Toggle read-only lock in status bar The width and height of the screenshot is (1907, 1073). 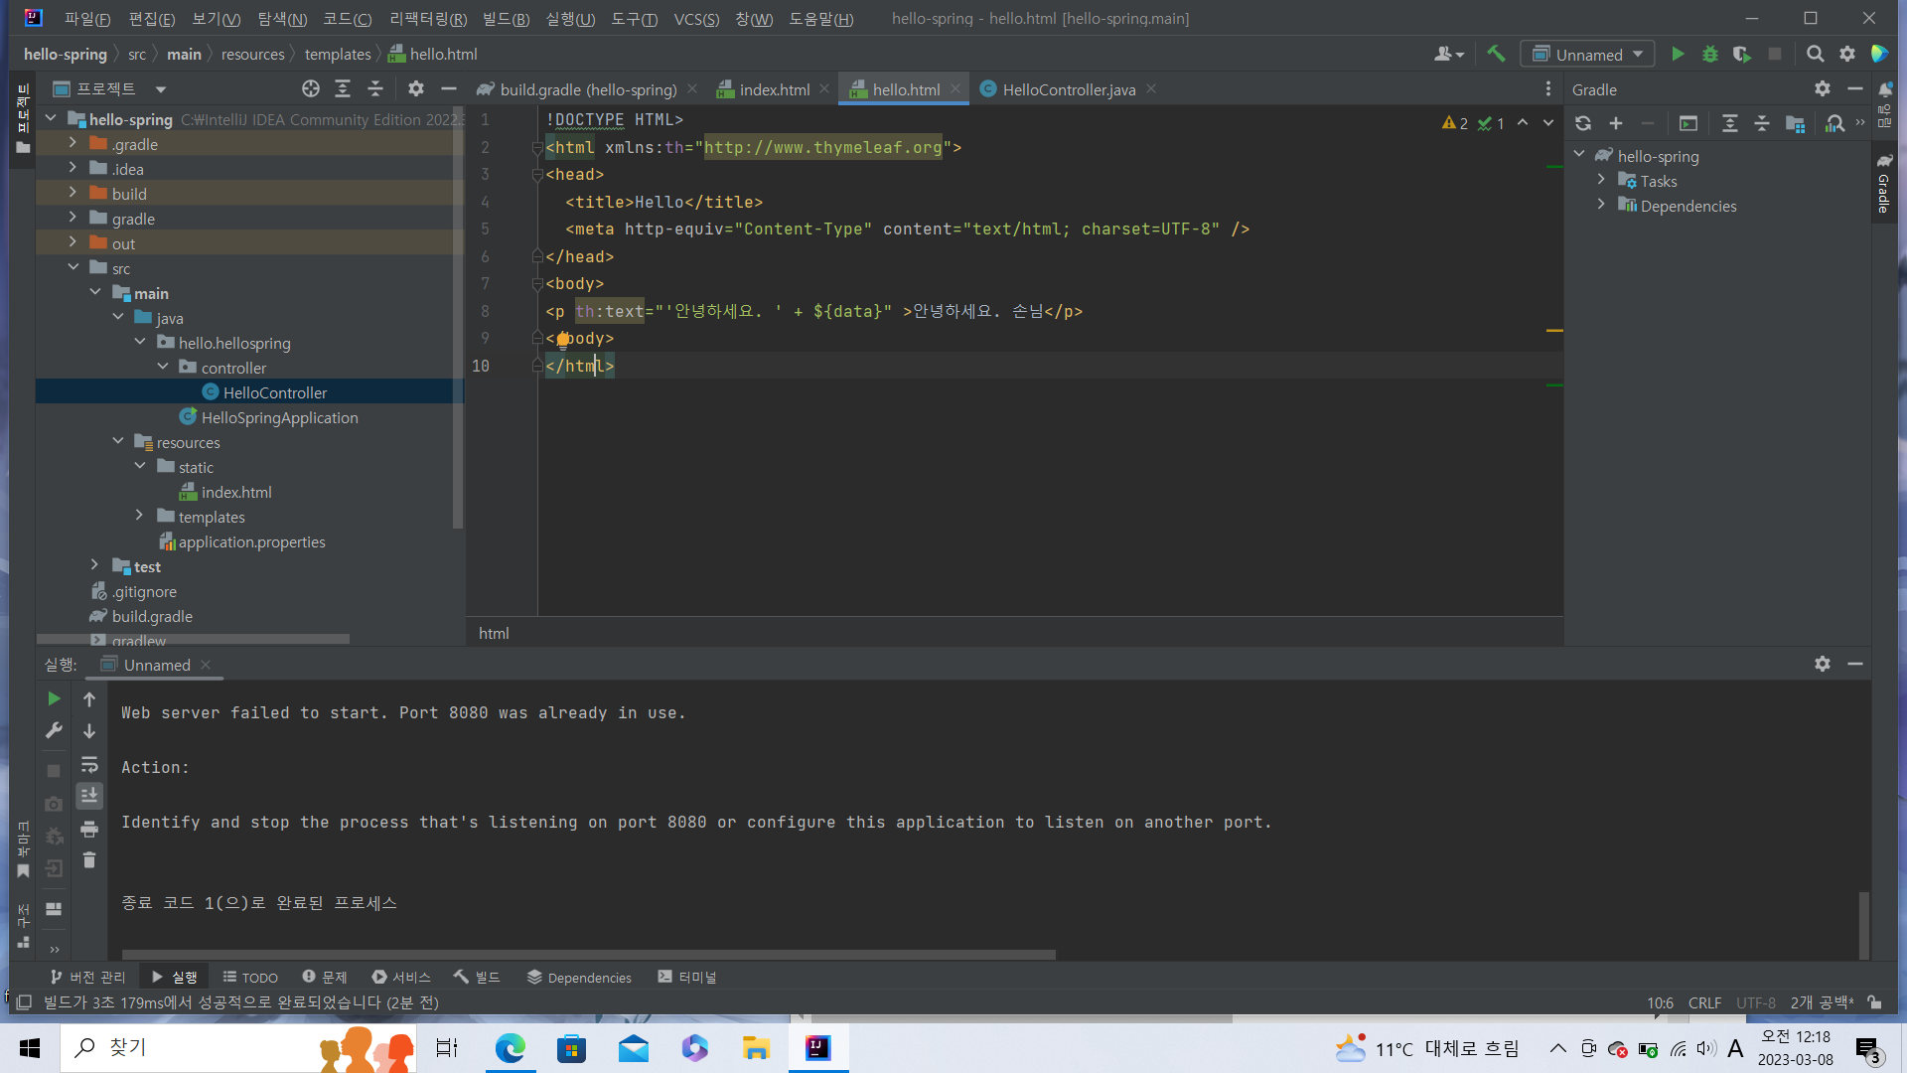(x=1875, y=1002)
